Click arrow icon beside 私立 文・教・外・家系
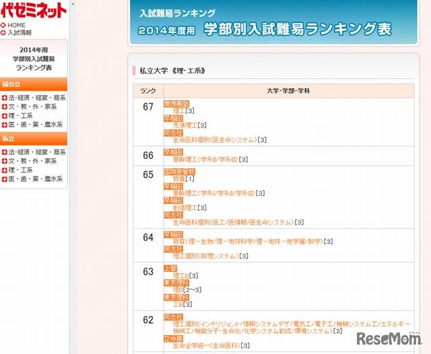 5,162
